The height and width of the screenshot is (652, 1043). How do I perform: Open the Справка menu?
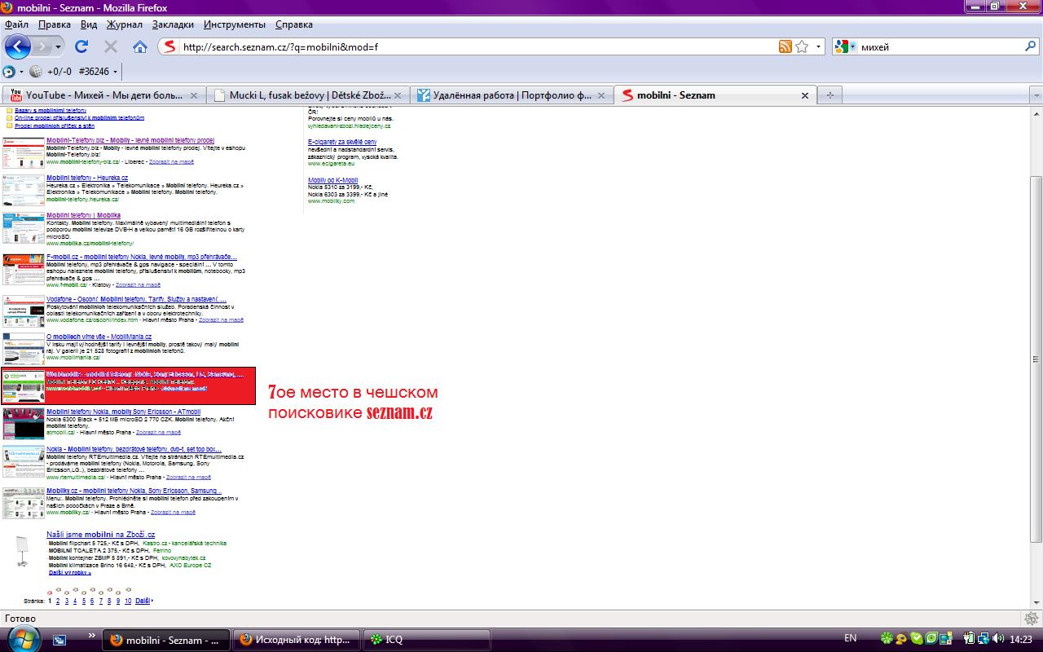(x=294, y=24)
